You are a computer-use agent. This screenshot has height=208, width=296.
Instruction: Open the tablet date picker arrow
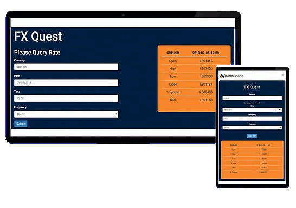pyautogui.click(x=279, y=109)
